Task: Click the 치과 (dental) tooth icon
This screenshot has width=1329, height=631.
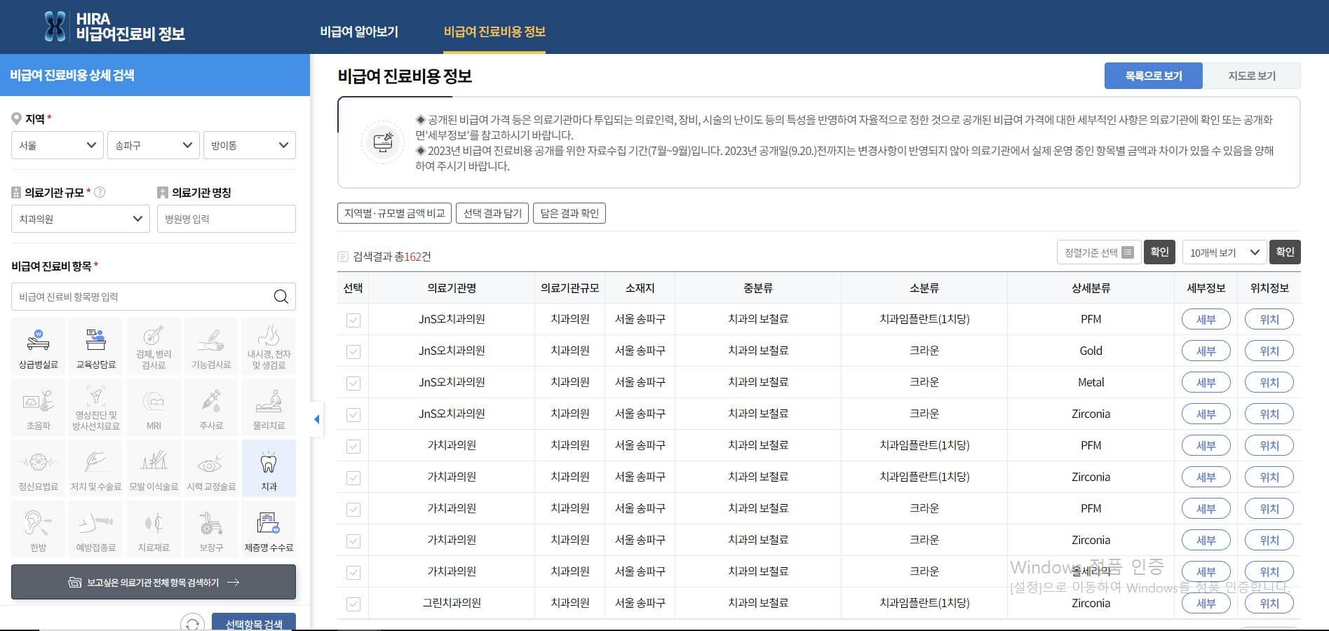Action: pos(269,467)
